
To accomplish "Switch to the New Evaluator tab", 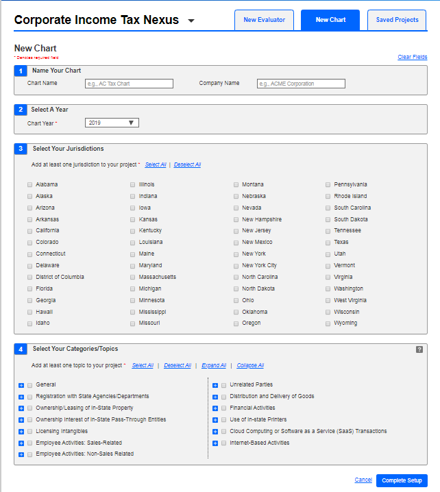I will point(265,20).
